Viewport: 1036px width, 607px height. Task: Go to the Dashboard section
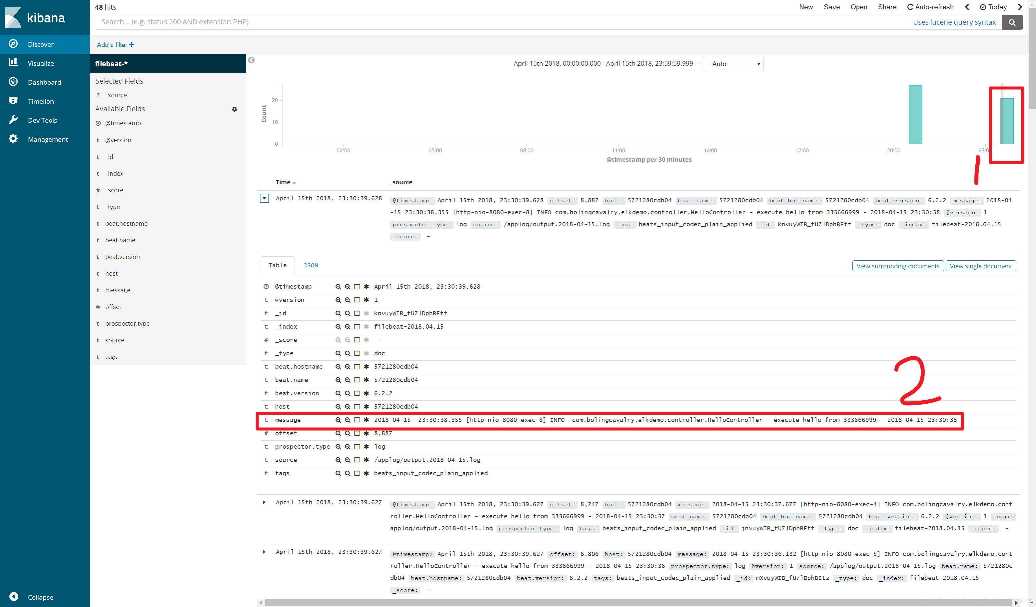click(45, 82)
